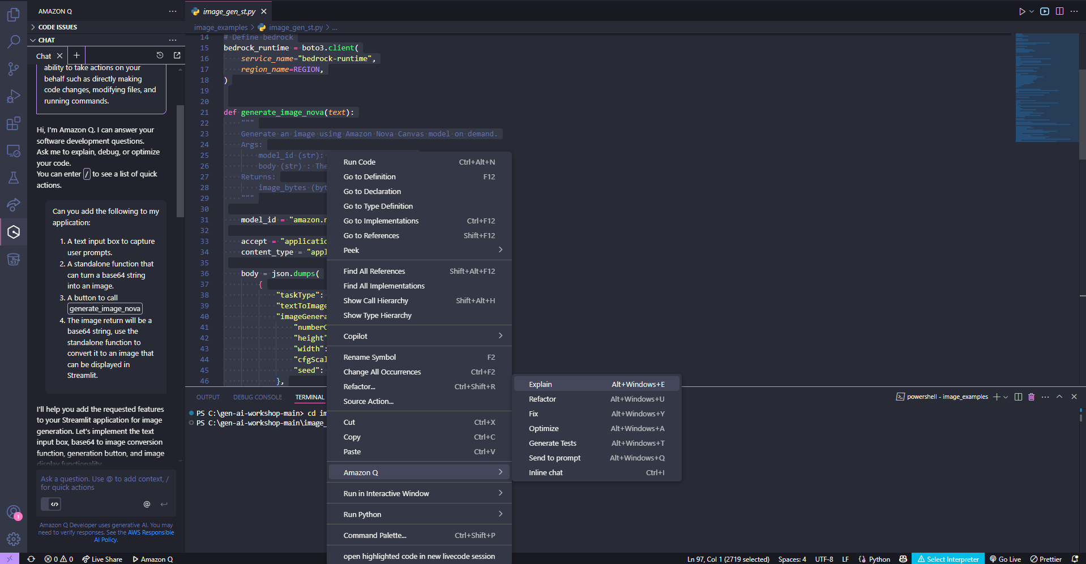Viewport: 1086px width, 564px height.
Task: Open the Testing flask view
Action: coord(14,178)
